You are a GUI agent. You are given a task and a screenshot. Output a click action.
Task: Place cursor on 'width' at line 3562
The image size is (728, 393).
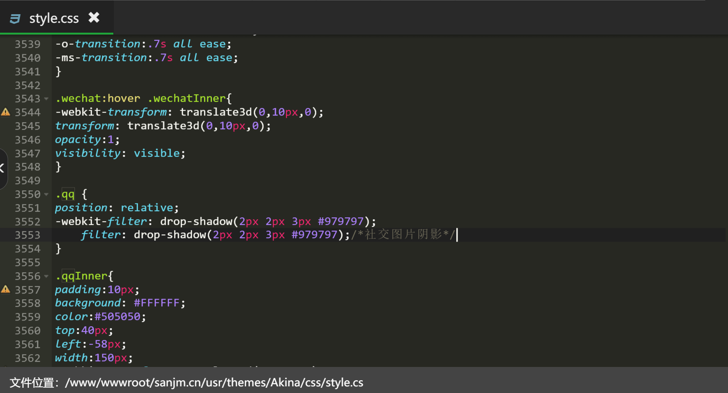[71, 358]
